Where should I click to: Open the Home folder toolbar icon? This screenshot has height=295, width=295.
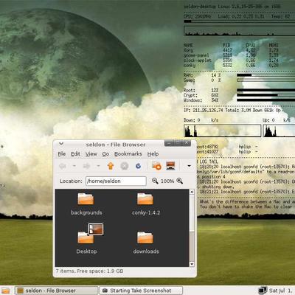pyautogui.click(x=156, y=166)
